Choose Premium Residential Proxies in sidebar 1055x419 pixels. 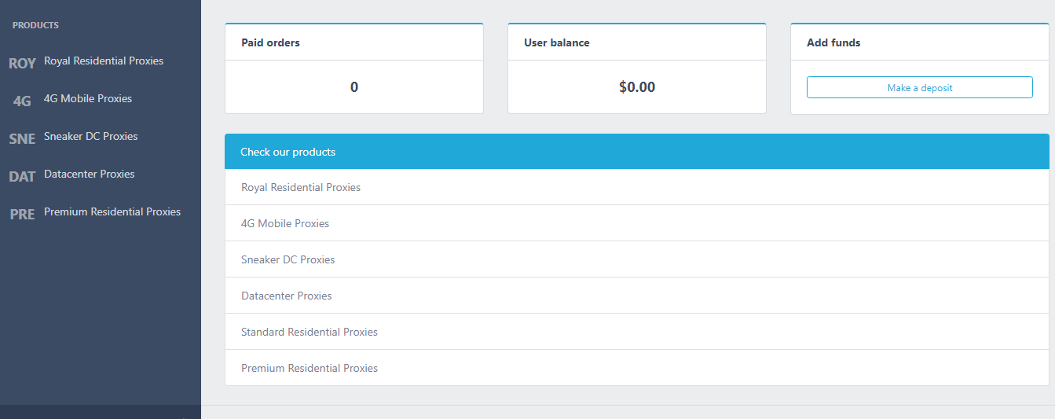(x=112, y=211)
